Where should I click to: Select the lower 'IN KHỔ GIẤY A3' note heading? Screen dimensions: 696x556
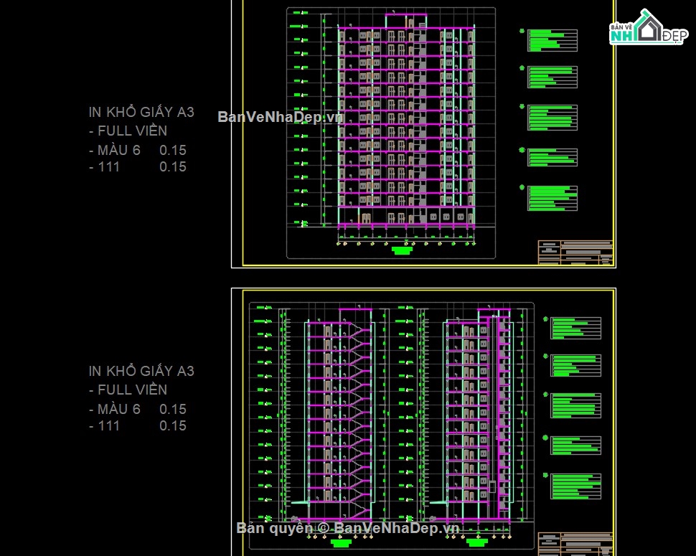pyautogui.click(x=141, y=370)
